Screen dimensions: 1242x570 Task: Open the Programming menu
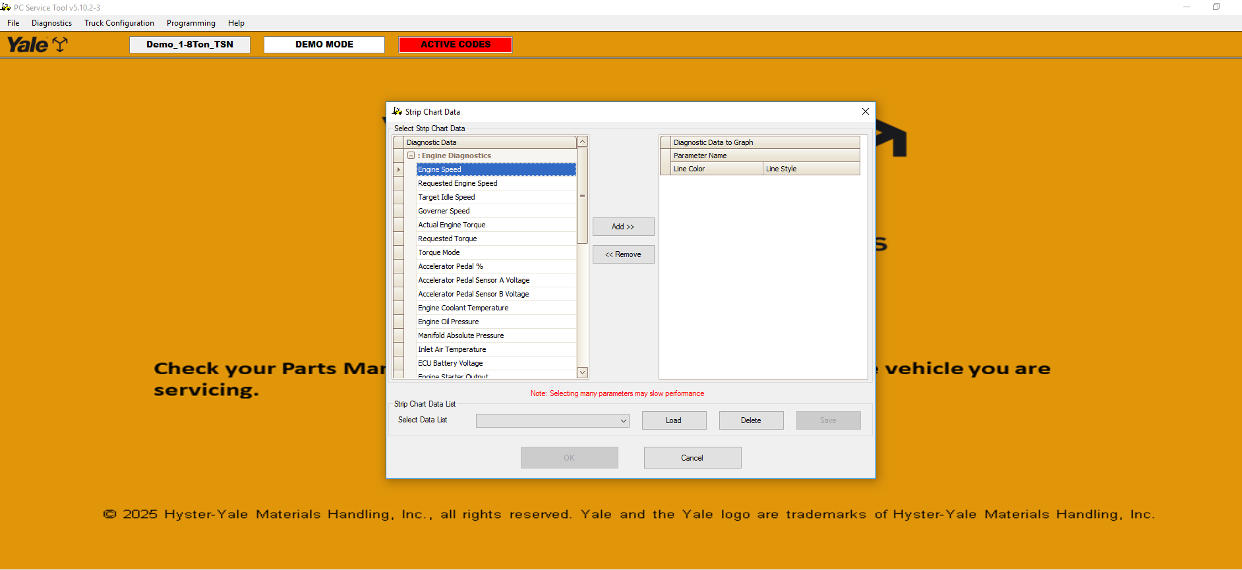[191, 23]
